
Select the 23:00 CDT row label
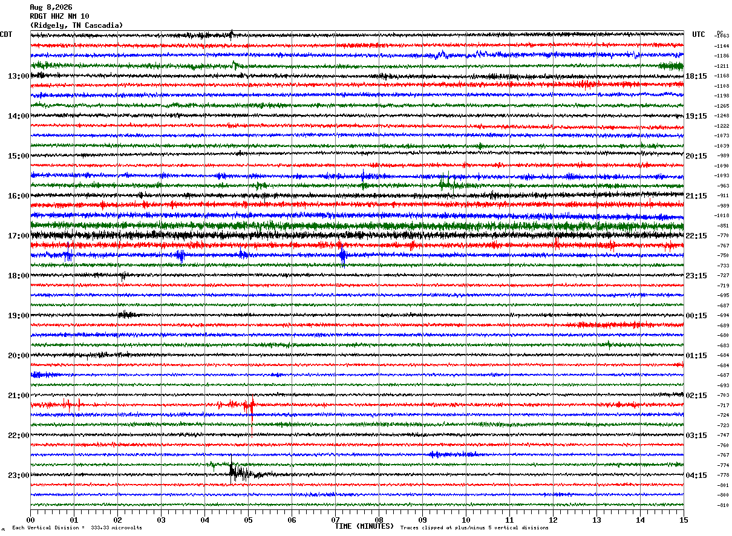18,476
